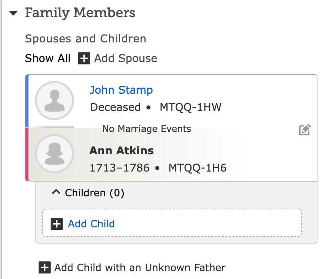Click the Add Spouse label

tap(126, 59)
